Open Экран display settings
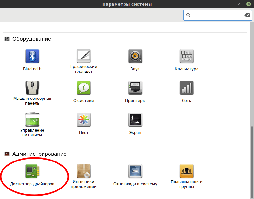 click(135, 120)
